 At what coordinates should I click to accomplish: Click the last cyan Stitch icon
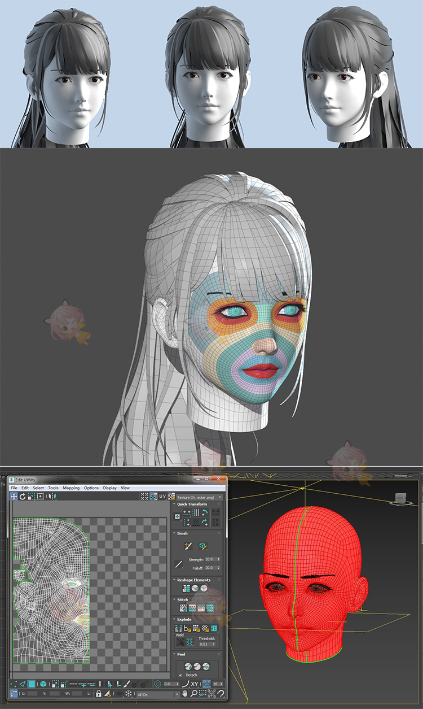pyautogui.click(x=210, y=607)
